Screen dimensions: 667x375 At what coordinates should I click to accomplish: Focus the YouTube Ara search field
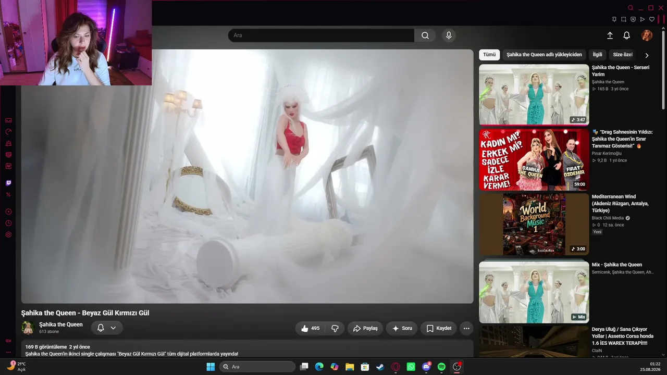pos(321,35)
